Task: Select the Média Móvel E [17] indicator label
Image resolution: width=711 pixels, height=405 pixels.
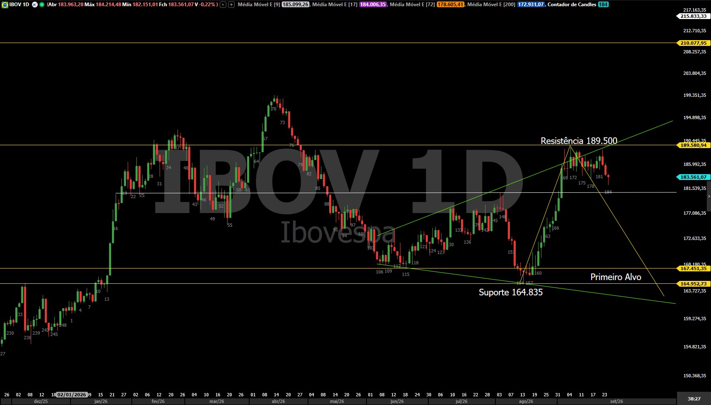Action: [x=335, y=5]
